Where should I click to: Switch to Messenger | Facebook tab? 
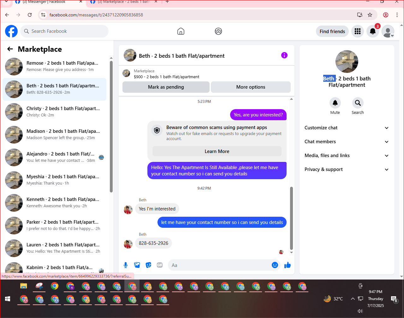[x=49, y=2]
